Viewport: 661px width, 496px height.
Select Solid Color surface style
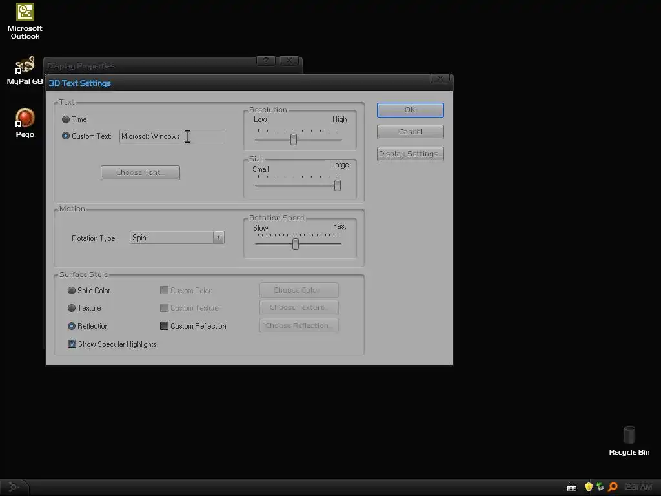point(71,291)
